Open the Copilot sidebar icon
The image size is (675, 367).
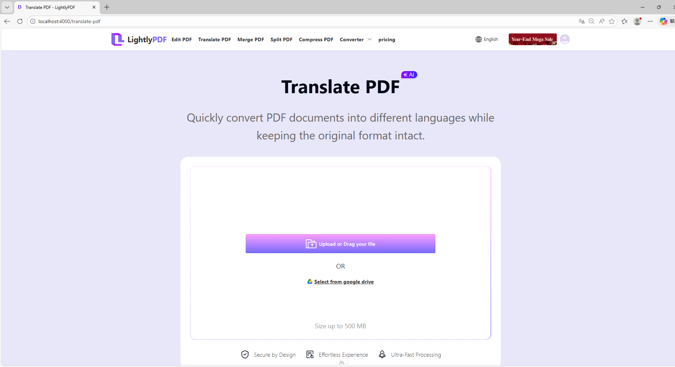(x=663, y=21)
